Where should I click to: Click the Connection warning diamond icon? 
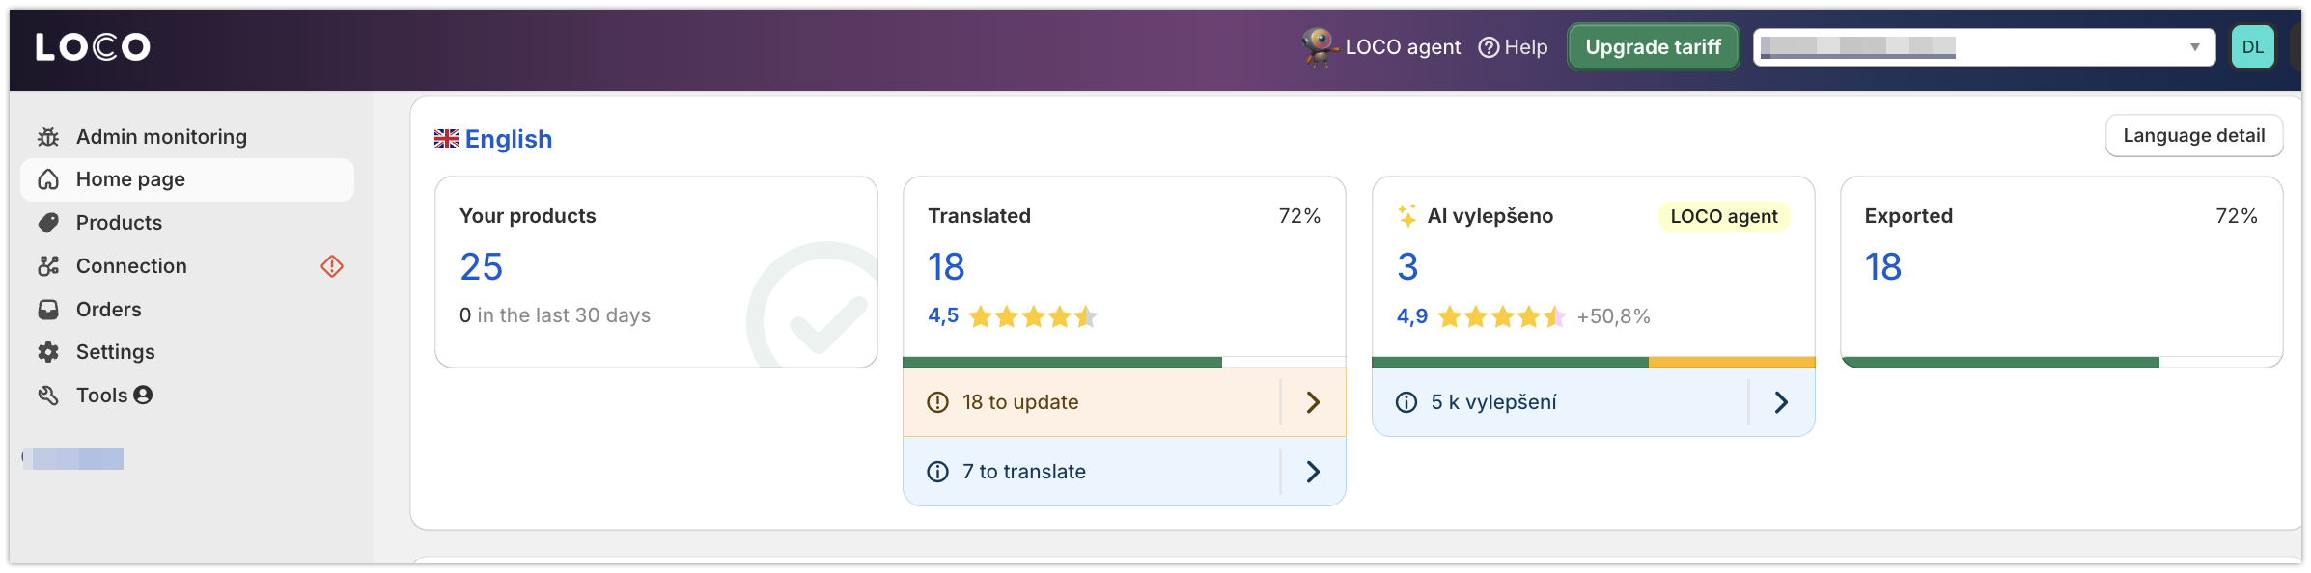pyautogui.click(x=332, y=266)
